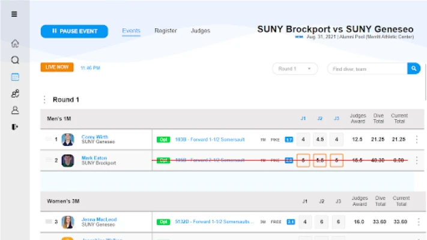
Task: Switch to the Judges tab
Action: 200,31
